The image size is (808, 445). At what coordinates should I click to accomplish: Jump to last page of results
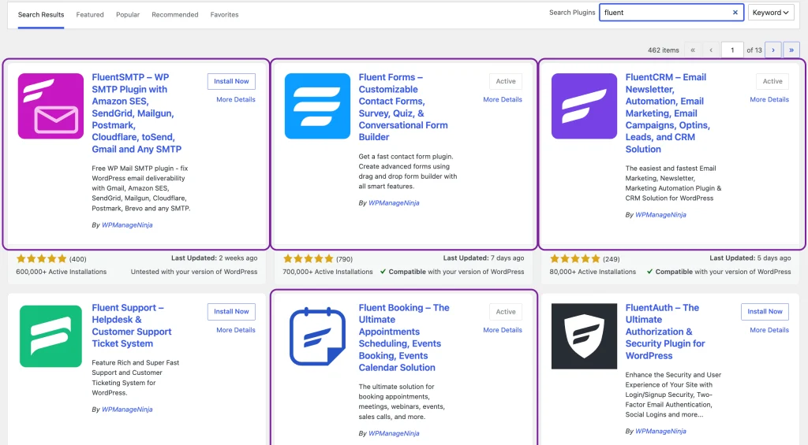tap(791, 50)
